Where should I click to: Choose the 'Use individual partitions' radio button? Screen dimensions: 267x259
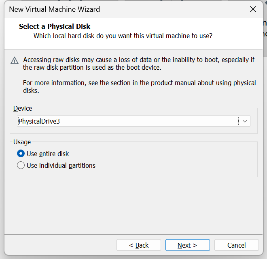click(x=21, y=165)
